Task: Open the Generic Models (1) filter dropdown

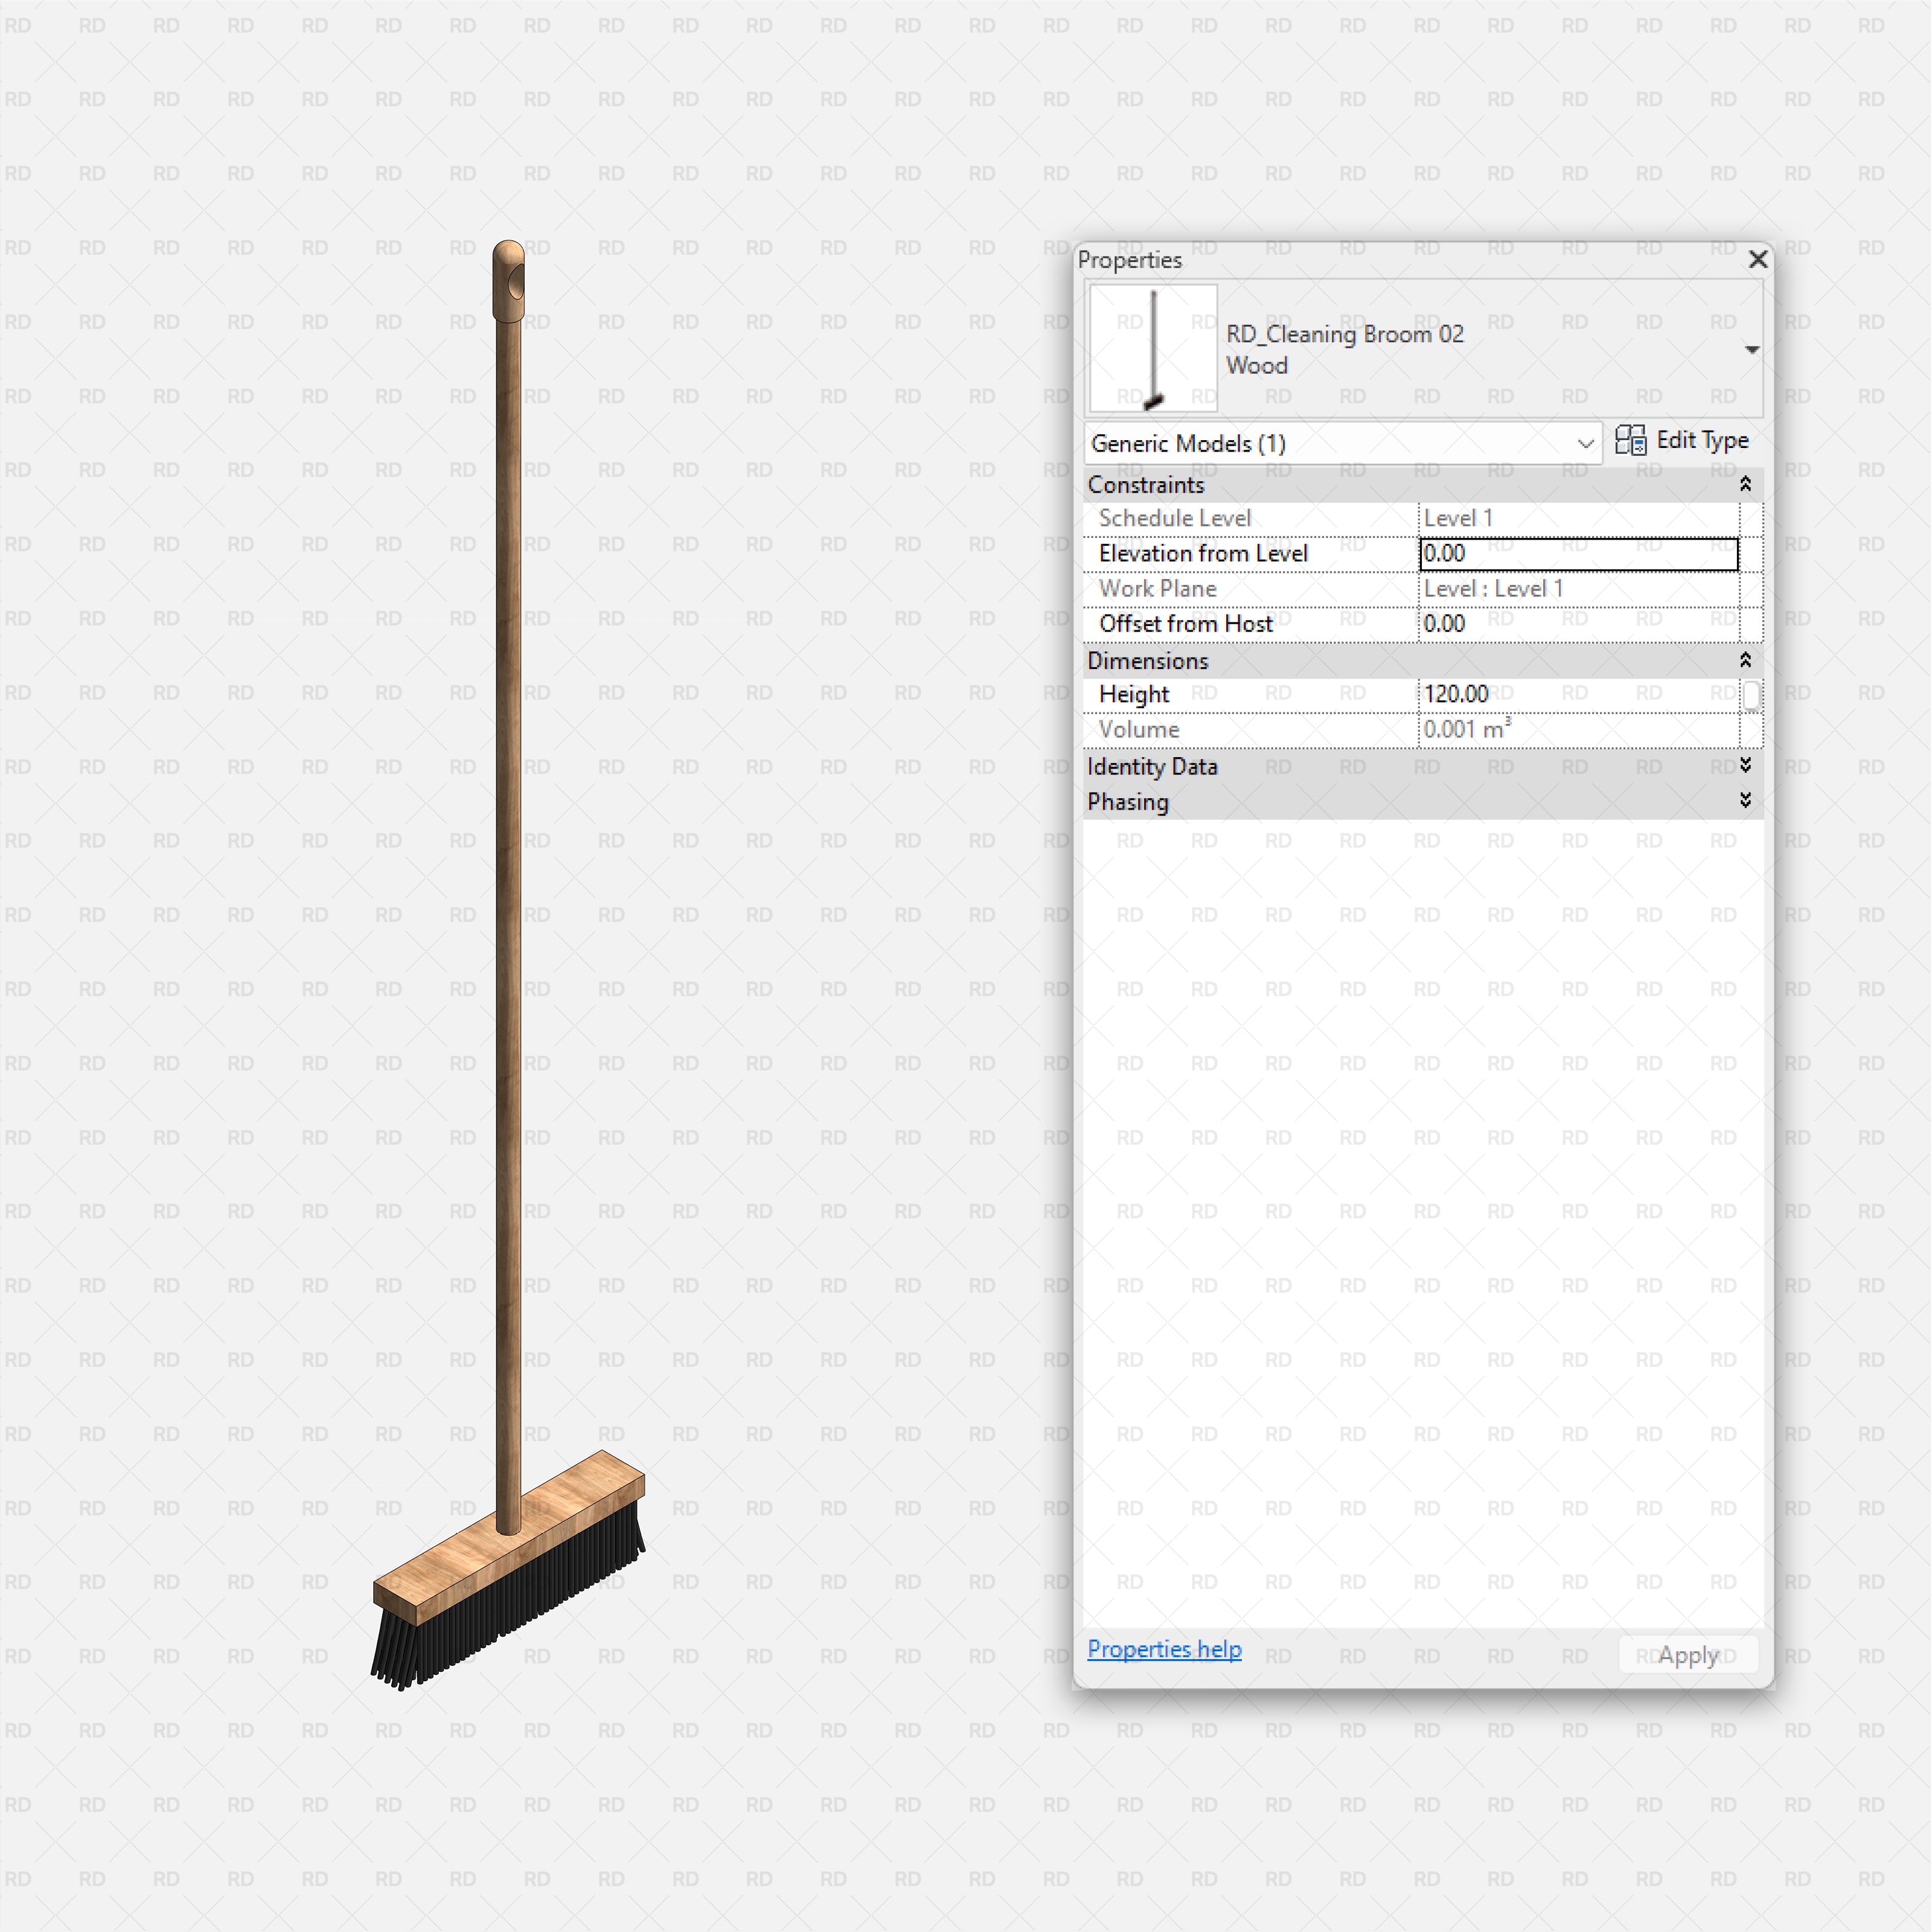Action: pos(1586,443)
